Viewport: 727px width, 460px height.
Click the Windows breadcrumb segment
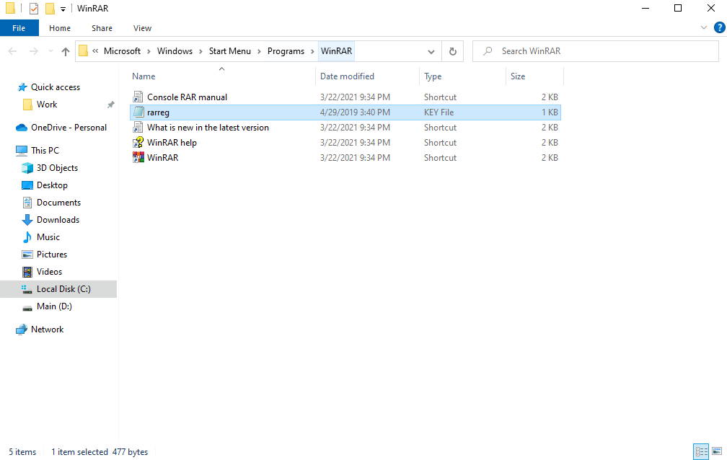[175, 51]
